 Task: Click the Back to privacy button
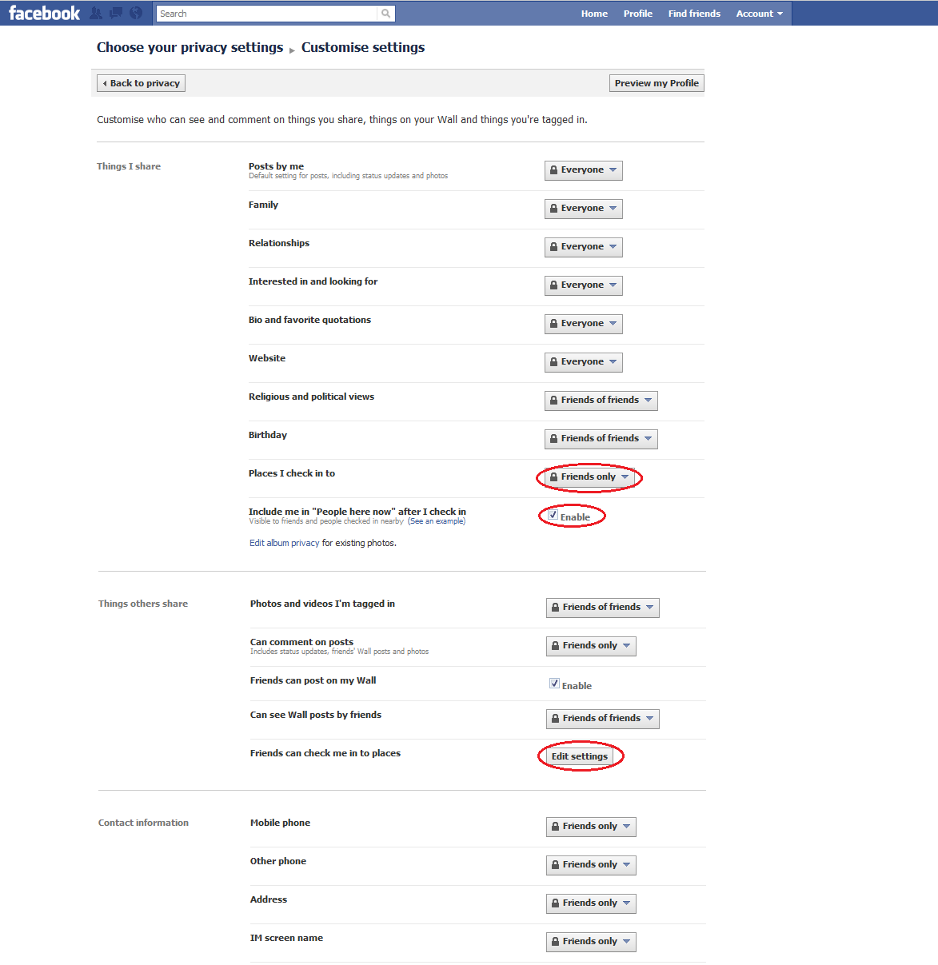point(142,83)
